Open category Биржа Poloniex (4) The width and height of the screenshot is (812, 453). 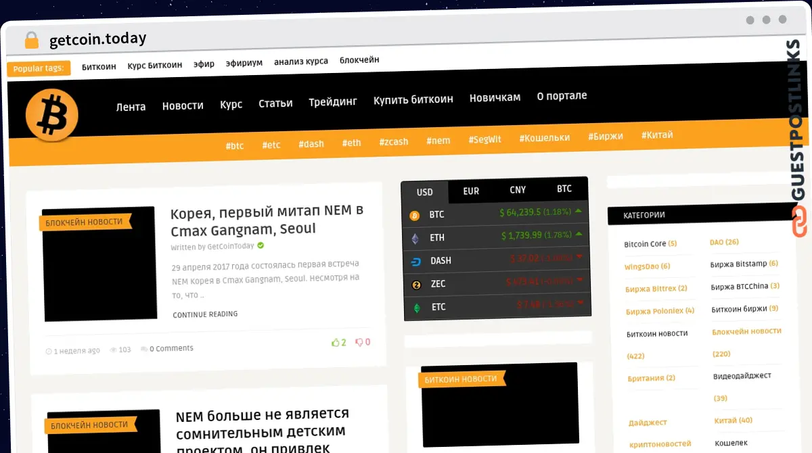(660, 311)
